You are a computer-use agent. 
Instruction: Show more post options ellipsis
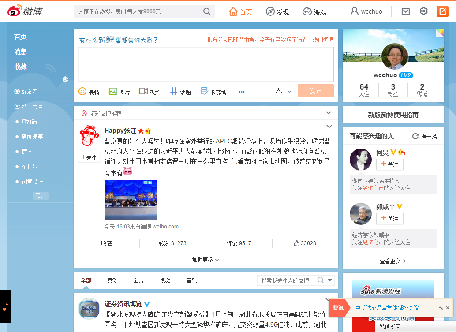coord(242,92)
